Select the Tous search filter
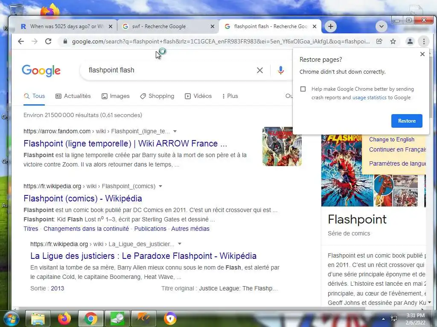 coord(34,96)
